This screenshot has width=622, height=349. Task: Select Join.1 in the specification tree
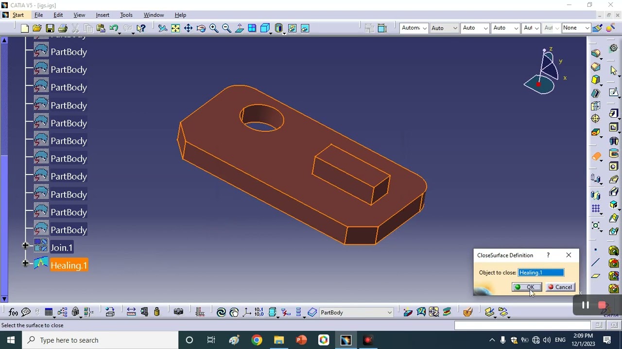click(62, 248)
